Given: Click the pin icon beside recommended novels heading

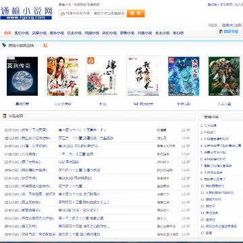Looking at the screenshot, I should point(4,45).
